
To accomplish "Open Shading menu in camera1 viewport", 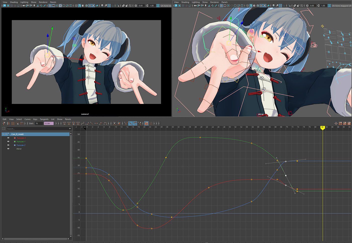I will click(14, 2).
